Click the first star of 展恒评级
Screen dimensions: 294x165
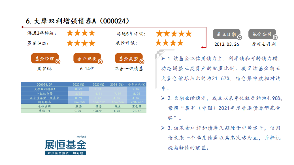(159, 43)
